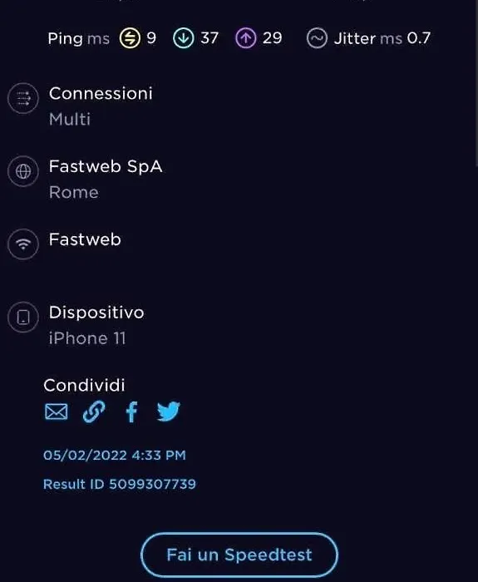Image resolution: width=478 pixels, height=582 pixels.
Task: Click the Dispositivo phone icon
Action: [23, 318]
